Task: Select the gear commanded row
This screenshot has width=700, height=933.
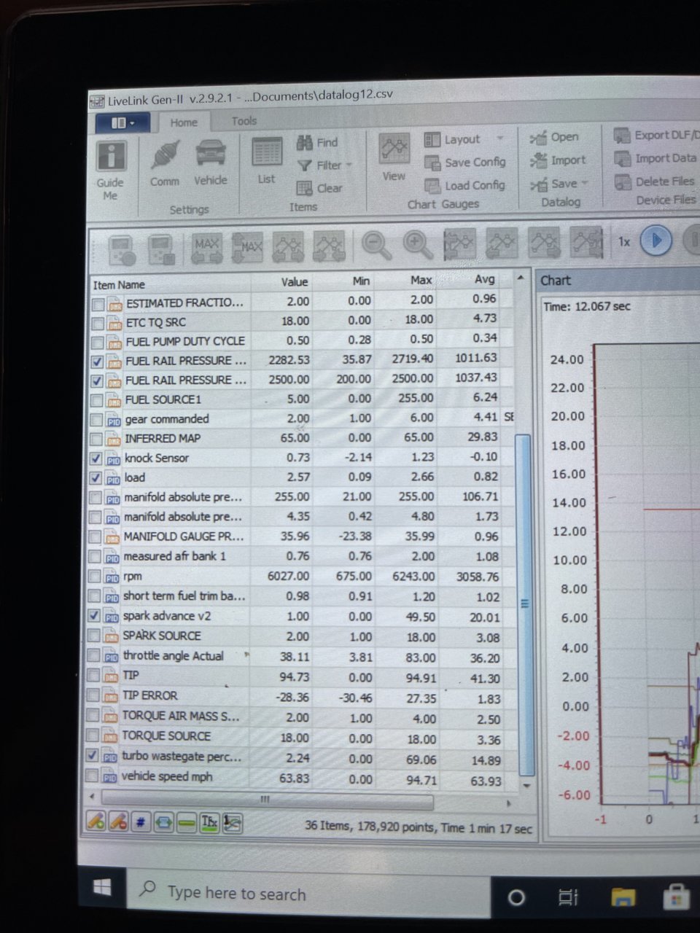Action: (x=301, y=418)
